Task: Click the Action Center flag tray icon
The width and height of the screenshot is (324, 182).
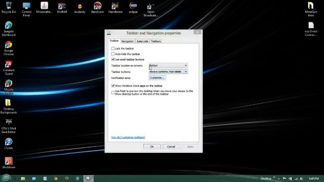Action: click(x=285, y=178)
